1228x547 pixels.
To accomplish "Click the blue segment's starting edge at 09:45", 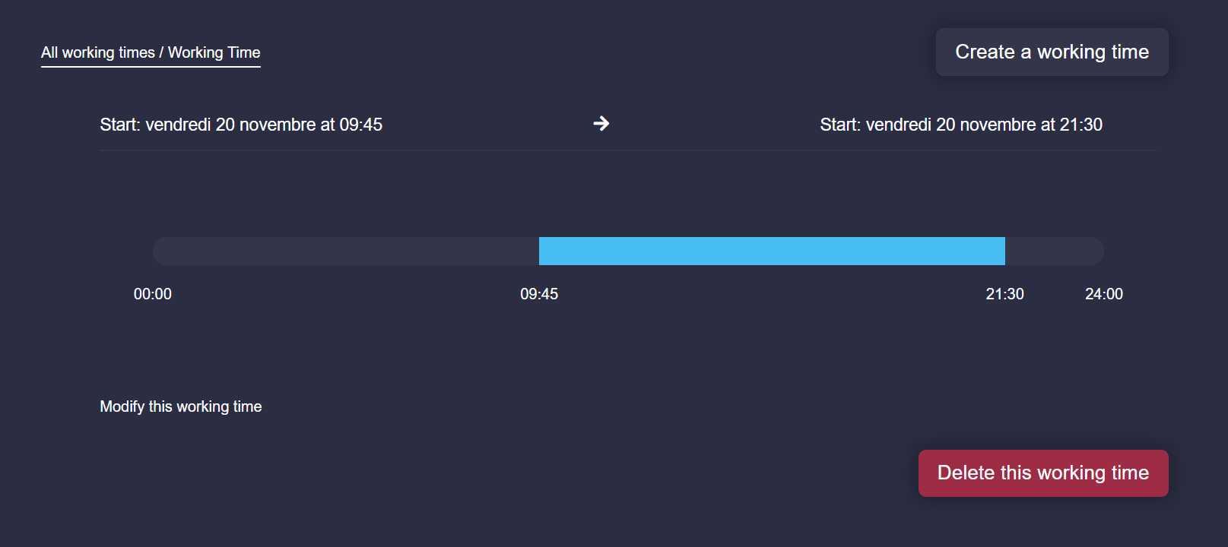I will [540, 251].
